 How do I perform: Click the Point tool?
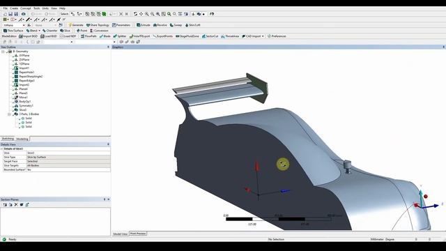click(x=82, y=31)
